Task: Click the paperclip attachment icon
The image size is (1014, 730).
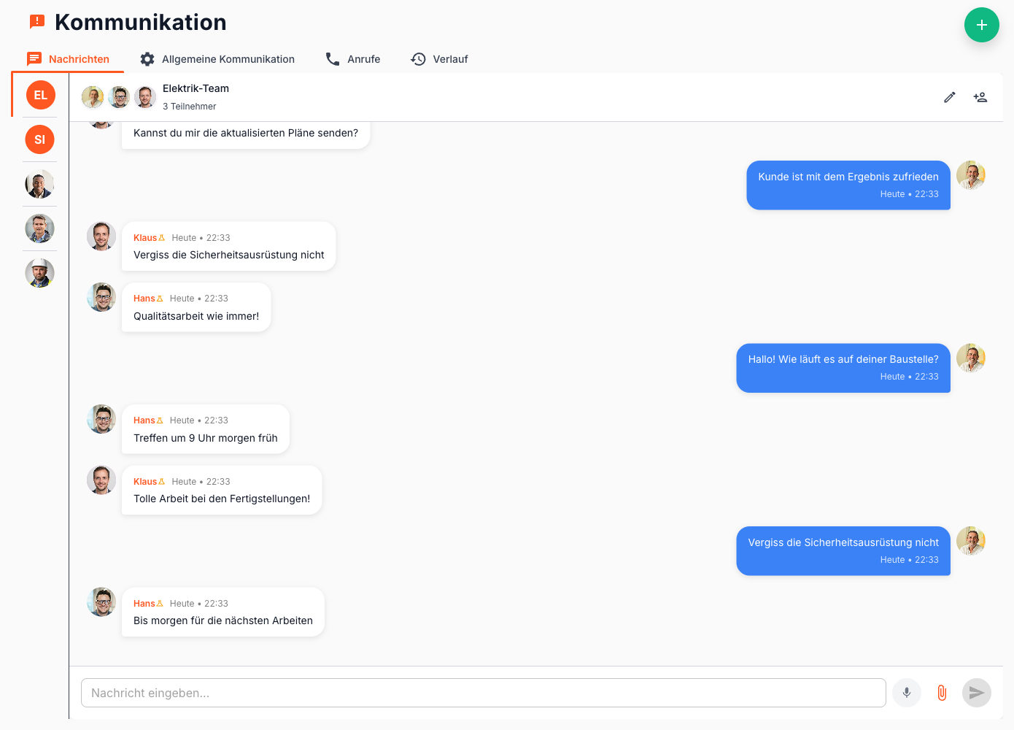Action: pos(942,693)
